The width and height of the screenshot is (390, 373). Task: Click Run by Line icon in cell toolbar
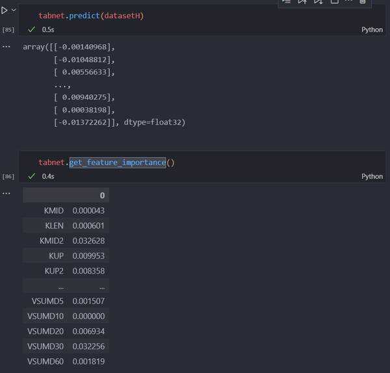(x=287, y=2)
